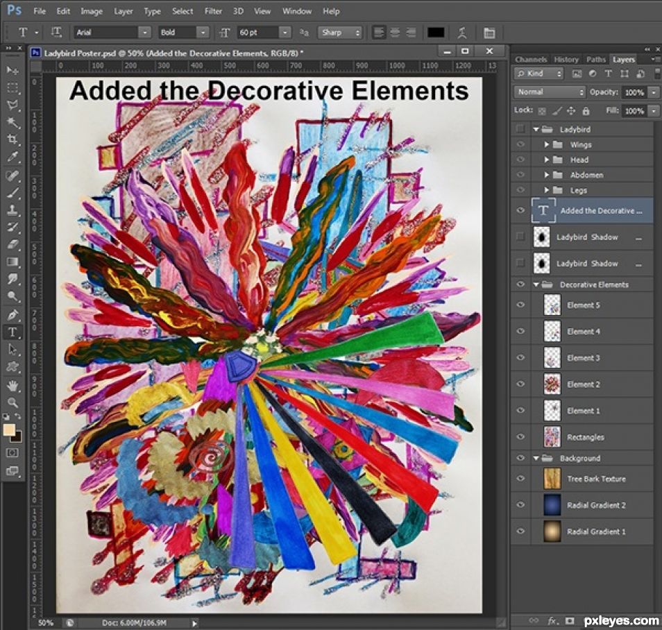Click the foreground color swatch

(9, 430)
